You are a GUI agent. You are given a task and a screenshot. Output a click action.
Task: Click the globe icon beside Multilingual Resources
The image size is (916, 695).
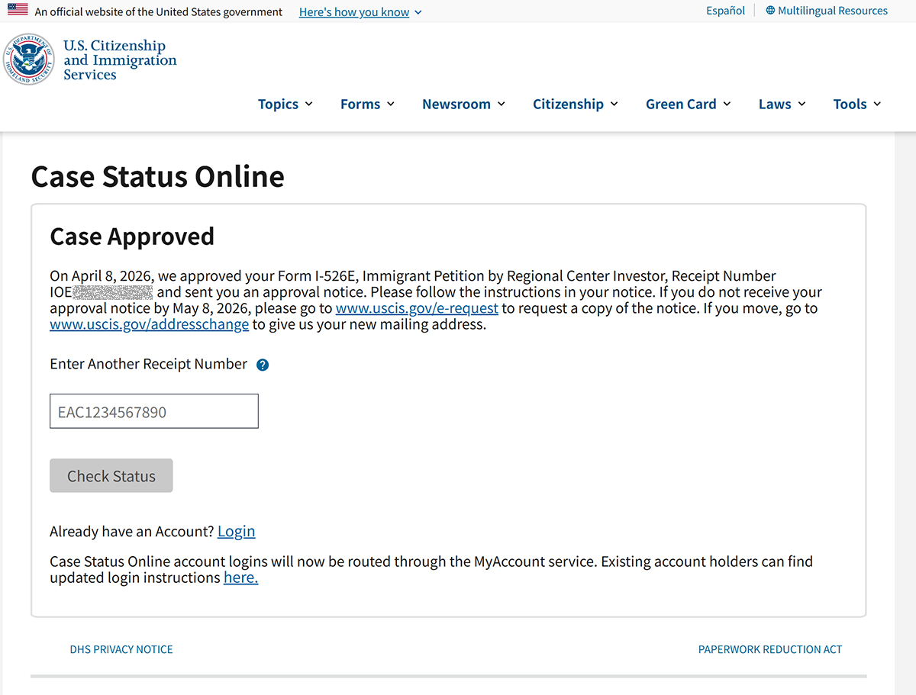click(x=770, y=11)
